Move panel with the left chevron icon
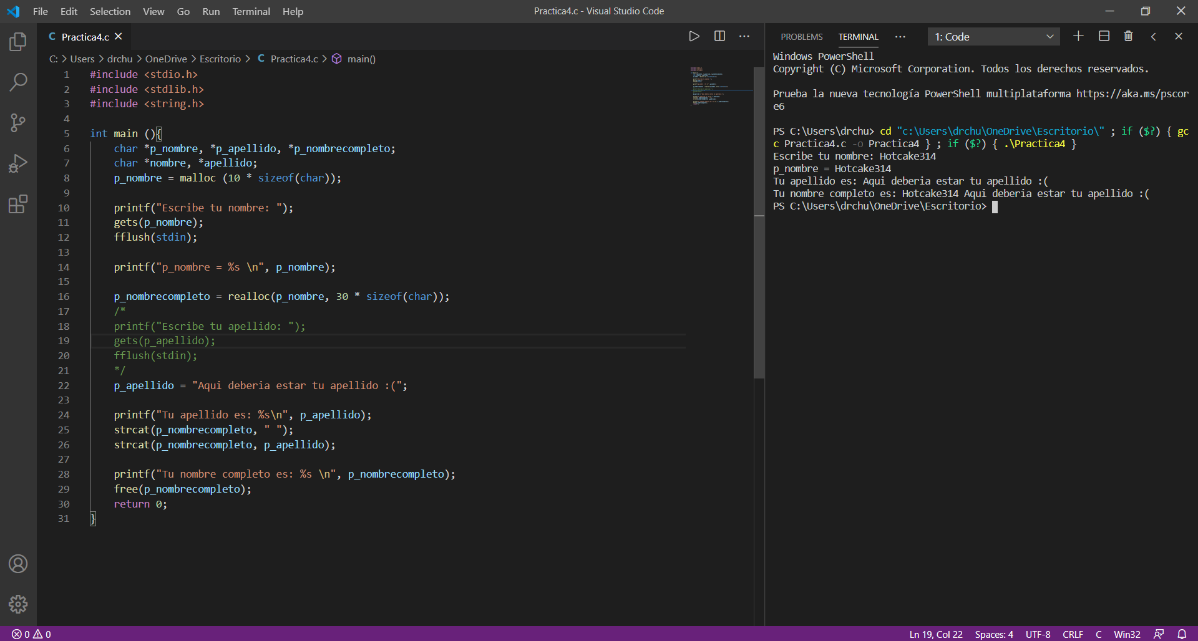 click(1154, 36)
